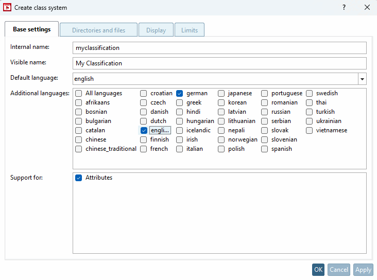The image size is (377, 280).
Task: Select the serbian checkbox
Action: pyautogui.click(x=265, y=121)
